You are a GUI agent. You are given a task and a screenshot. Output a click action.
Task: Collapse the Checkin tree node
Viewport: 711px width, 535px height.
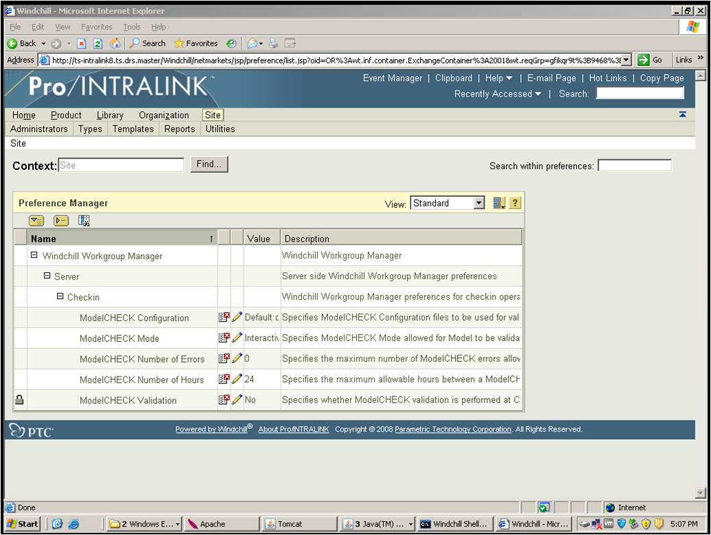coord(60,296)
